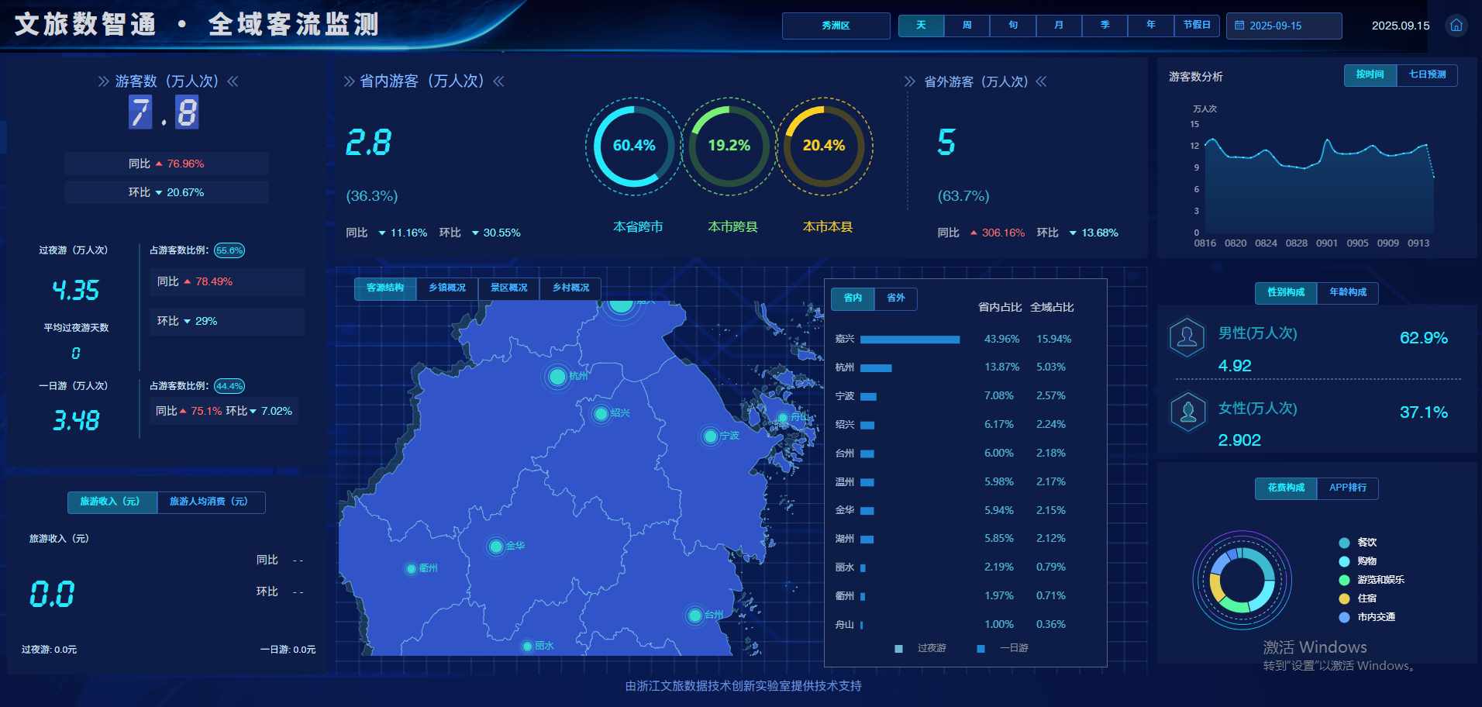
Task: Toggle the 一日游 legend item
Action: (x=1003, y=648)
